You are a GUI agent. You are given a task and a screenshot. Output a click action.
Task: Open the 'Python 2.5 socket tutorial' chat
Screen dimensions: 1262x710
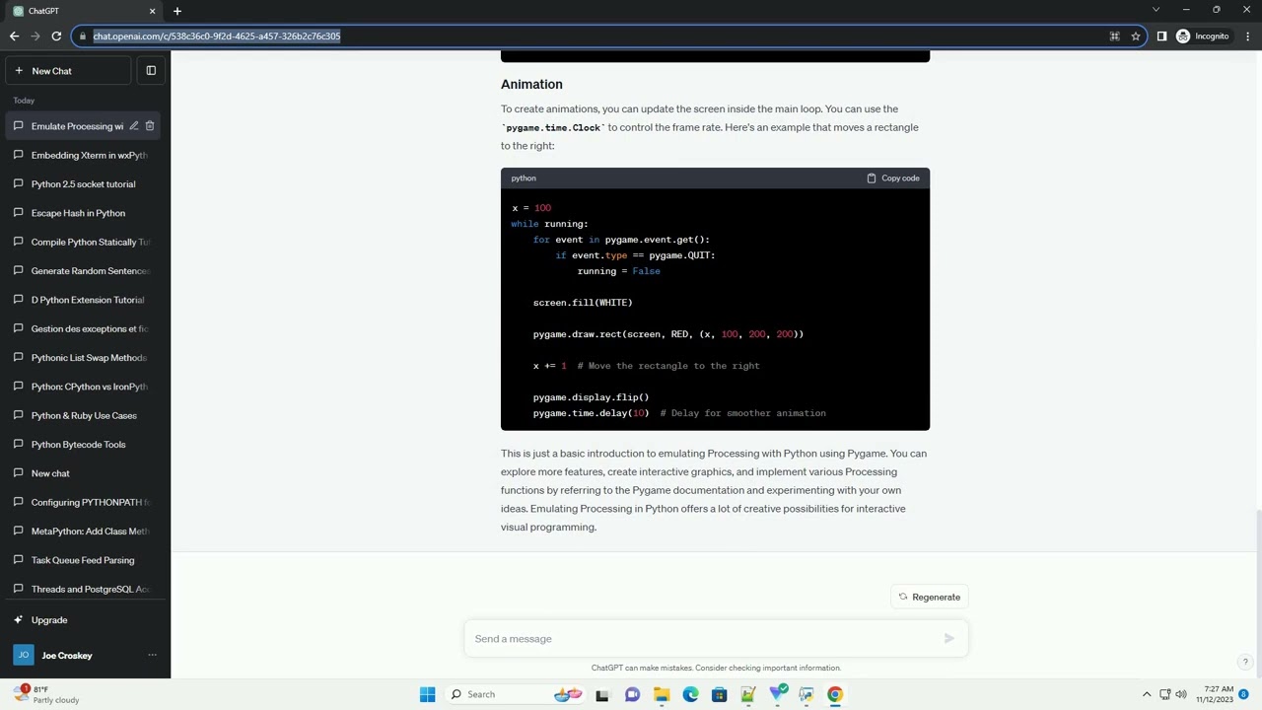tap(85, 184)
